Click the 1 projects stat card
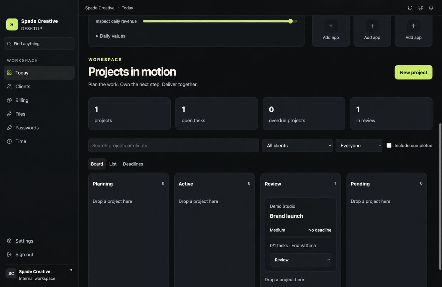442x287 pixels. pos(129,114)
